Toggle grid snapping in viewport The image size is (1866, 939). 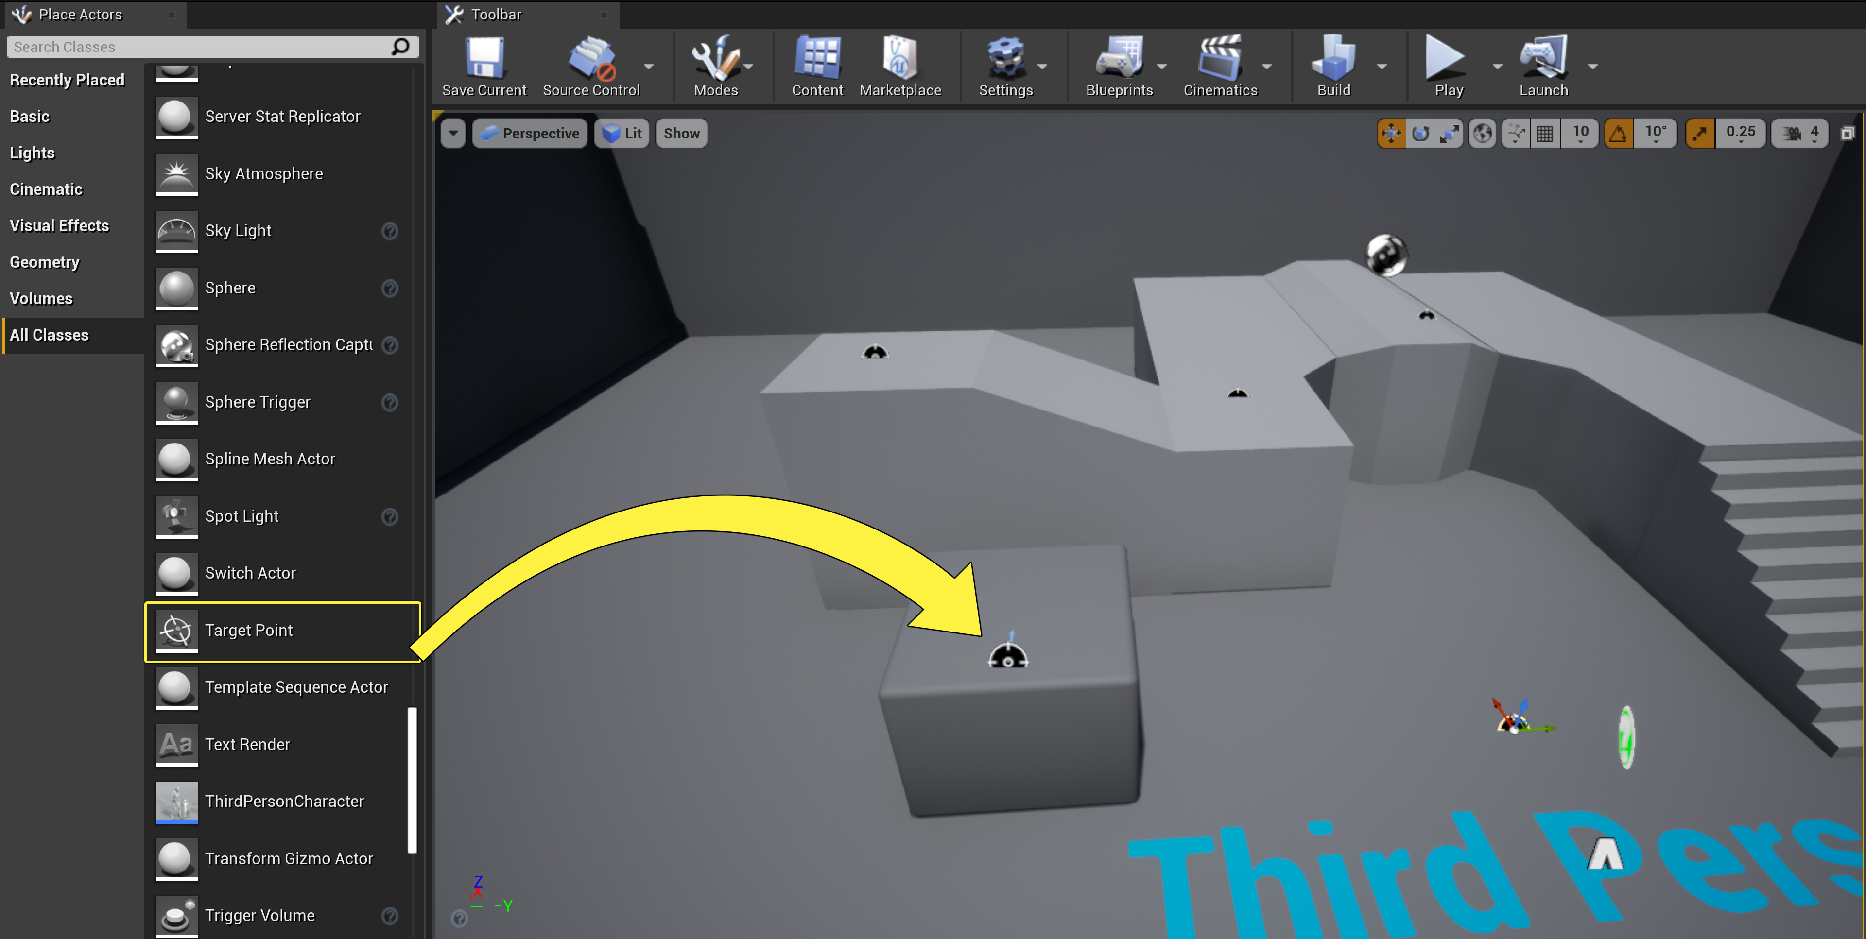1545,133
